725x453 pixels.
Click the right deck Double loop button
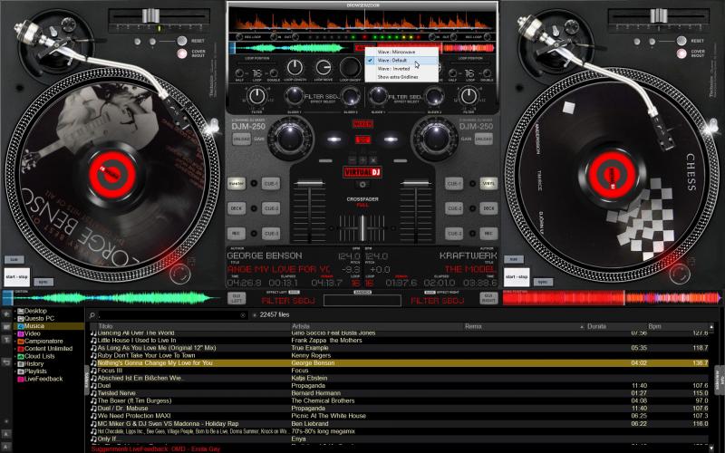click(x=487, y=73)
